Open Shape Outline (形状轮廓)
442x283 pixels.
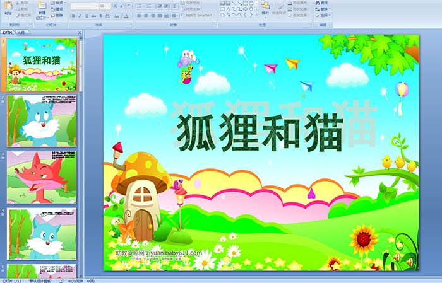point(299,9)
